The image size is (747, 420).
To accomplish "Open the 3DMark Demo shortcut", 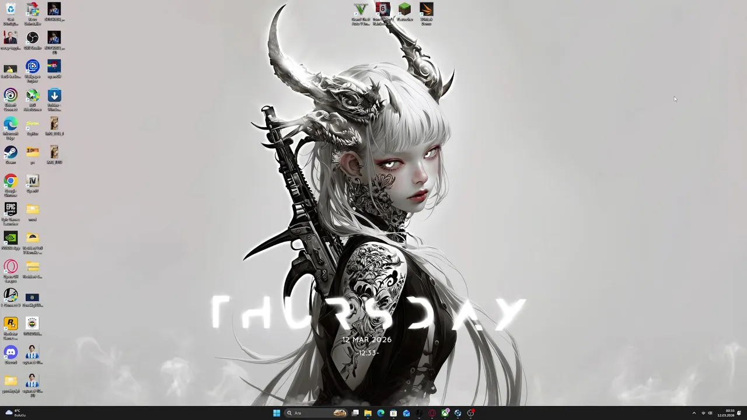I will tap(427, 14).
